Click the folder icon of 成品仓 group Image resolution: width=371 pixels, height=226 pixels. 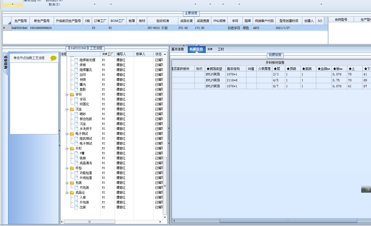pyautogui.click(x=72, y=193)
